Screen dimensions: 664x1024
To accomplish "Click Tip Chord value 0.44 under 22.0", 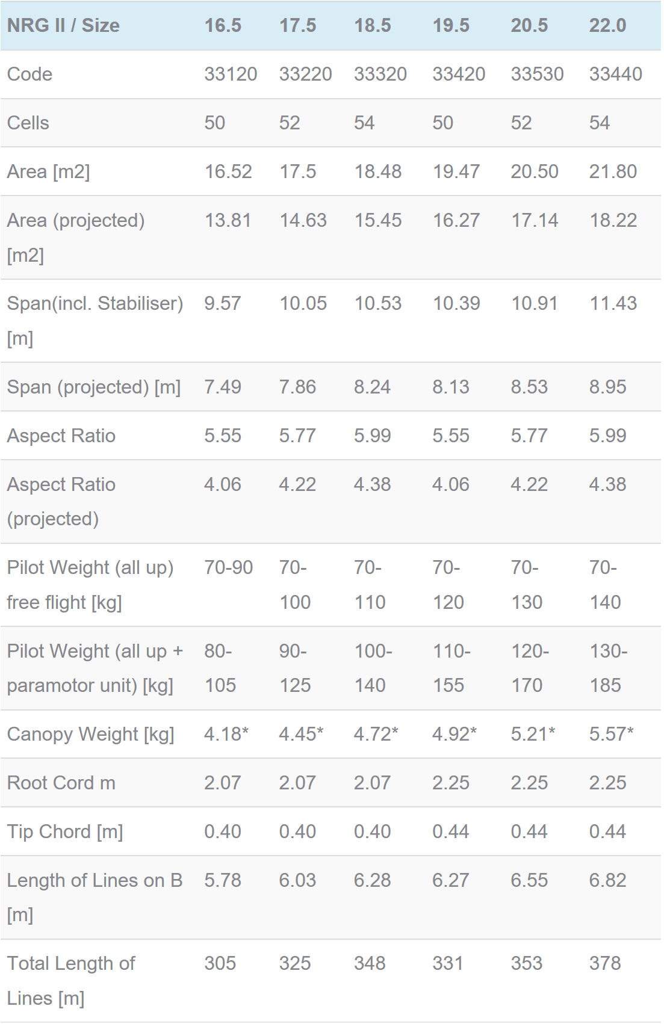I will pyautogui.click(x=607, y=831).
